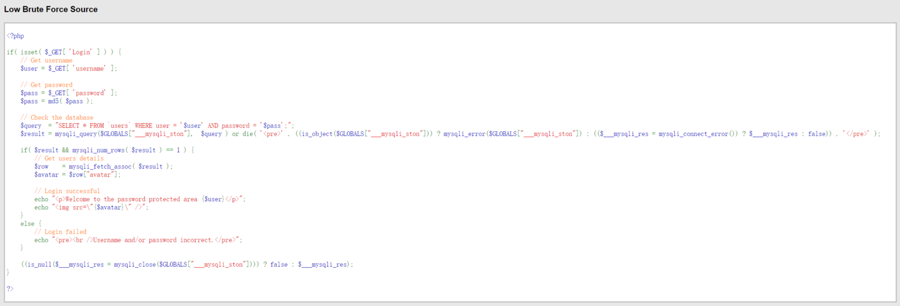Click the '// Login failed' comment

coord(60,232)
